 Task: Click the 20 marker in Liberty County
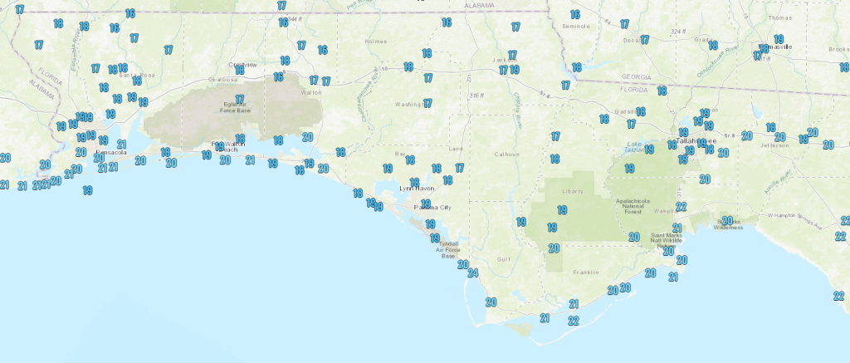tap(554, 248)
